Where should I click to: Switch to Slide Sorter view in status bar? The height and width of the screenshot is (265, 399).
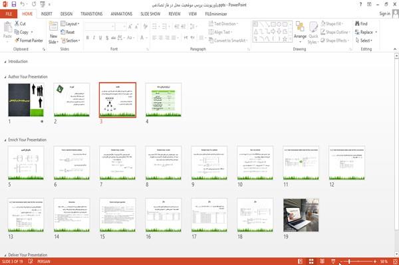point(311,262)
